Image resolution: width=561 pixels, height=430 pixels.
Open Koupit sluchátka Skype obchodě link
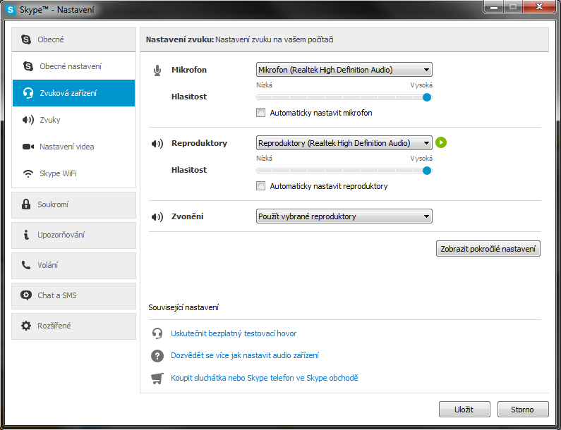pyautogui.click(x=265, y=378)
